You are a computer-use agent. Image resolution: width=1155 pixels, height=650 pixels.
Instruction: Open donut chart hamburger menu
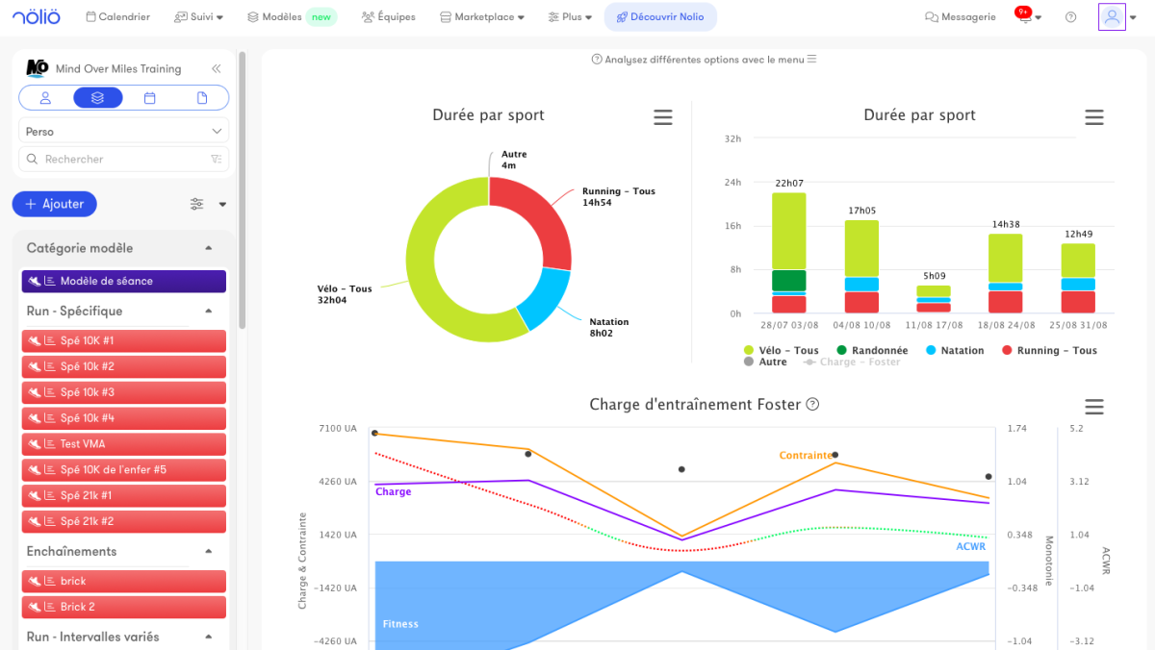coord(662,117)
